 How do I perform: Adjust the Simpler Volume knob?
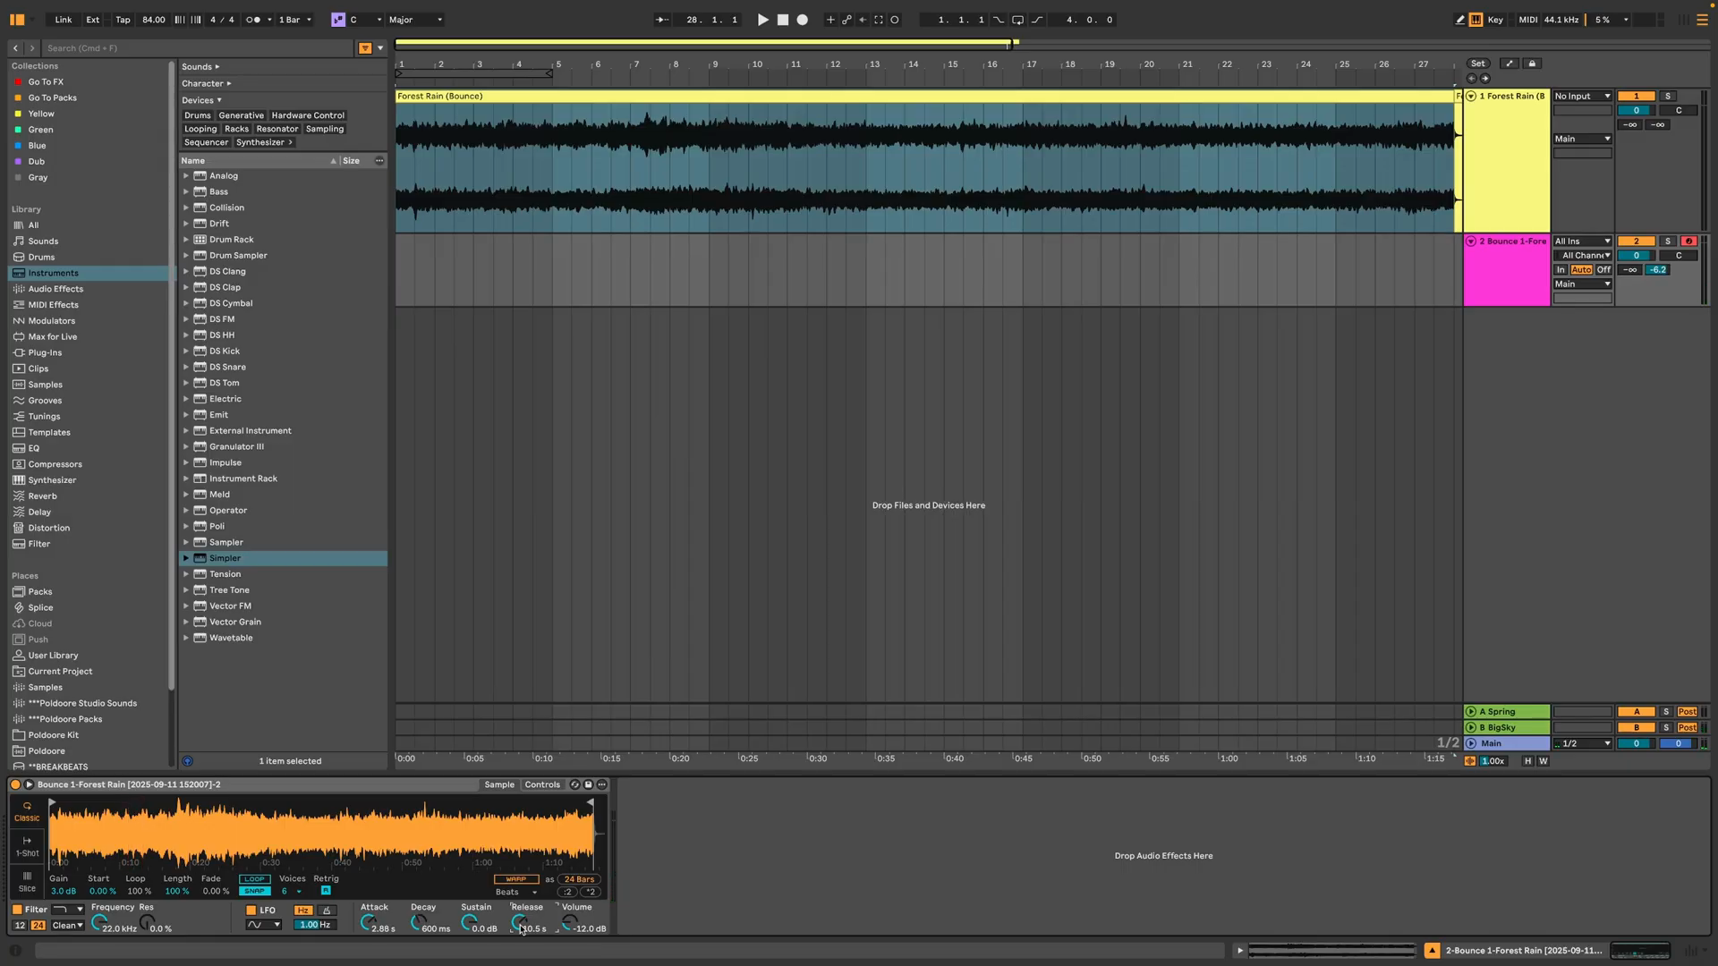pyautogui.click(x=568, y=922)
